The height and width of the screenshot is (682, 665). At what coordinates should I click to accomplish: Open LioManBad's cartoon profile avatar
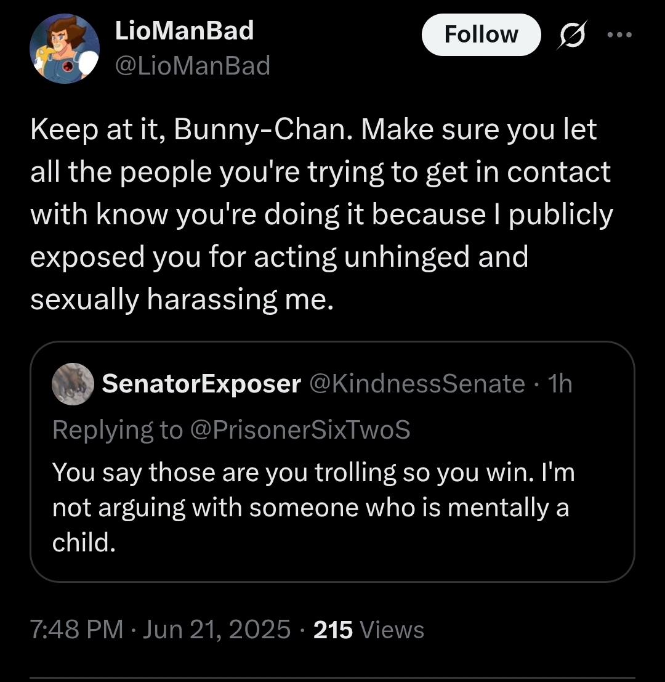click(64, 48)
